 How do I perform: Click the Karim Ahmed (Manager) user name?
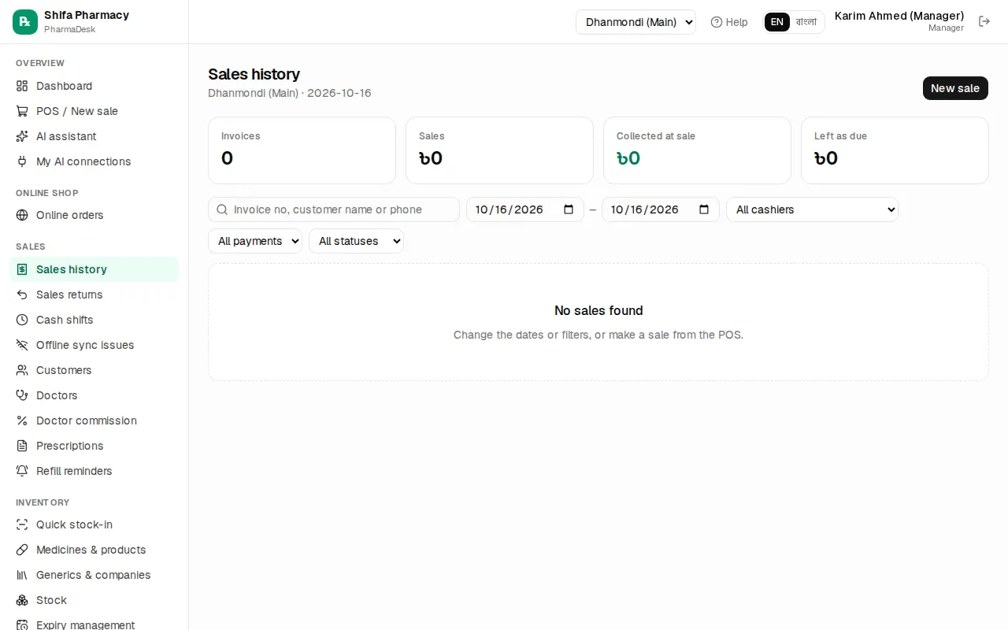899,16
